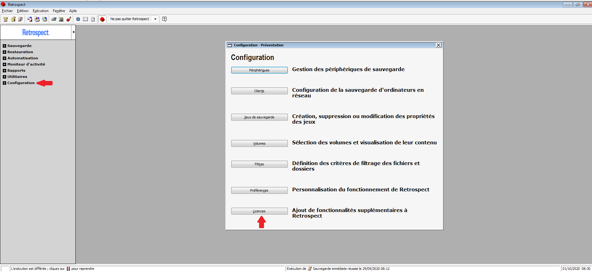Click the Licences button

259,211
